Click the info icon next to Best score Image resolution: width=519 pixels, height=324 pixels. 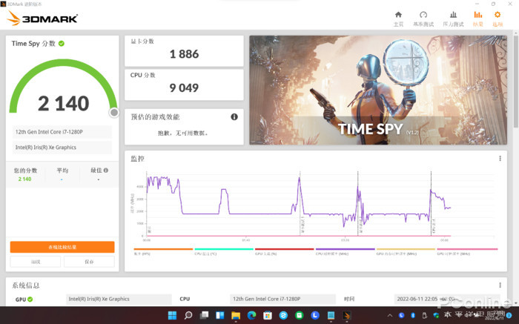(x=106, y=170)
